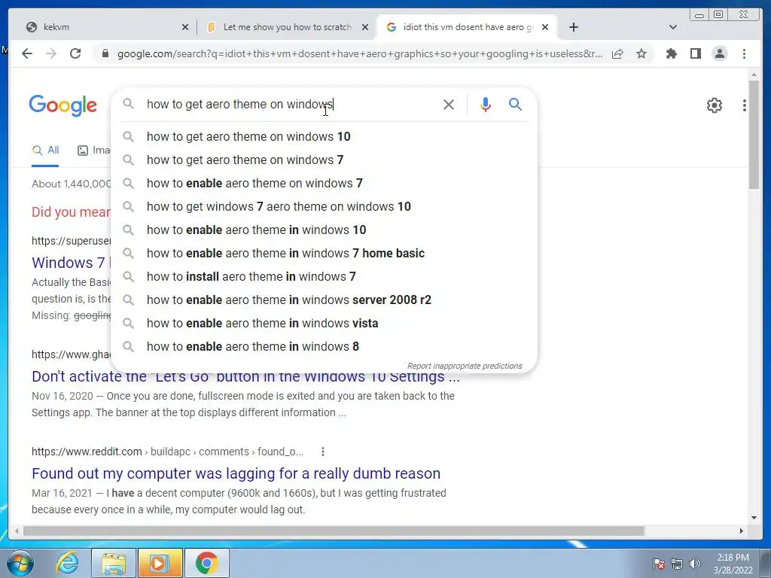Open options dots beside reddit result
The height and width of the screenshot is (578, 771).
coord(322,452)
